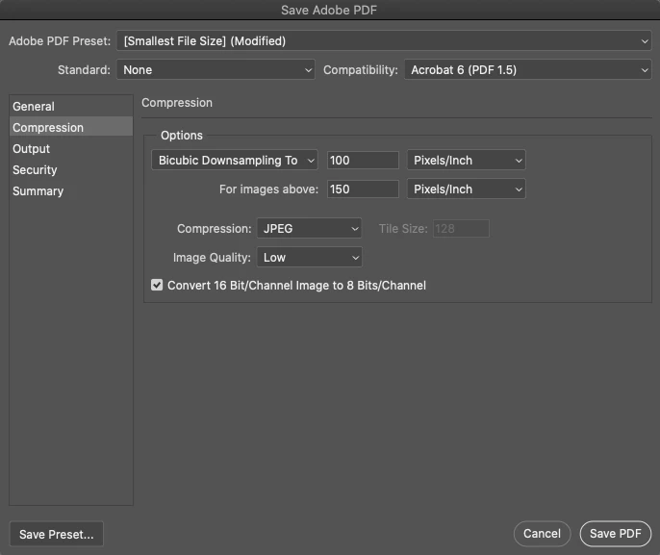Click the disabled Tile Size field

(x=461, y=228)
